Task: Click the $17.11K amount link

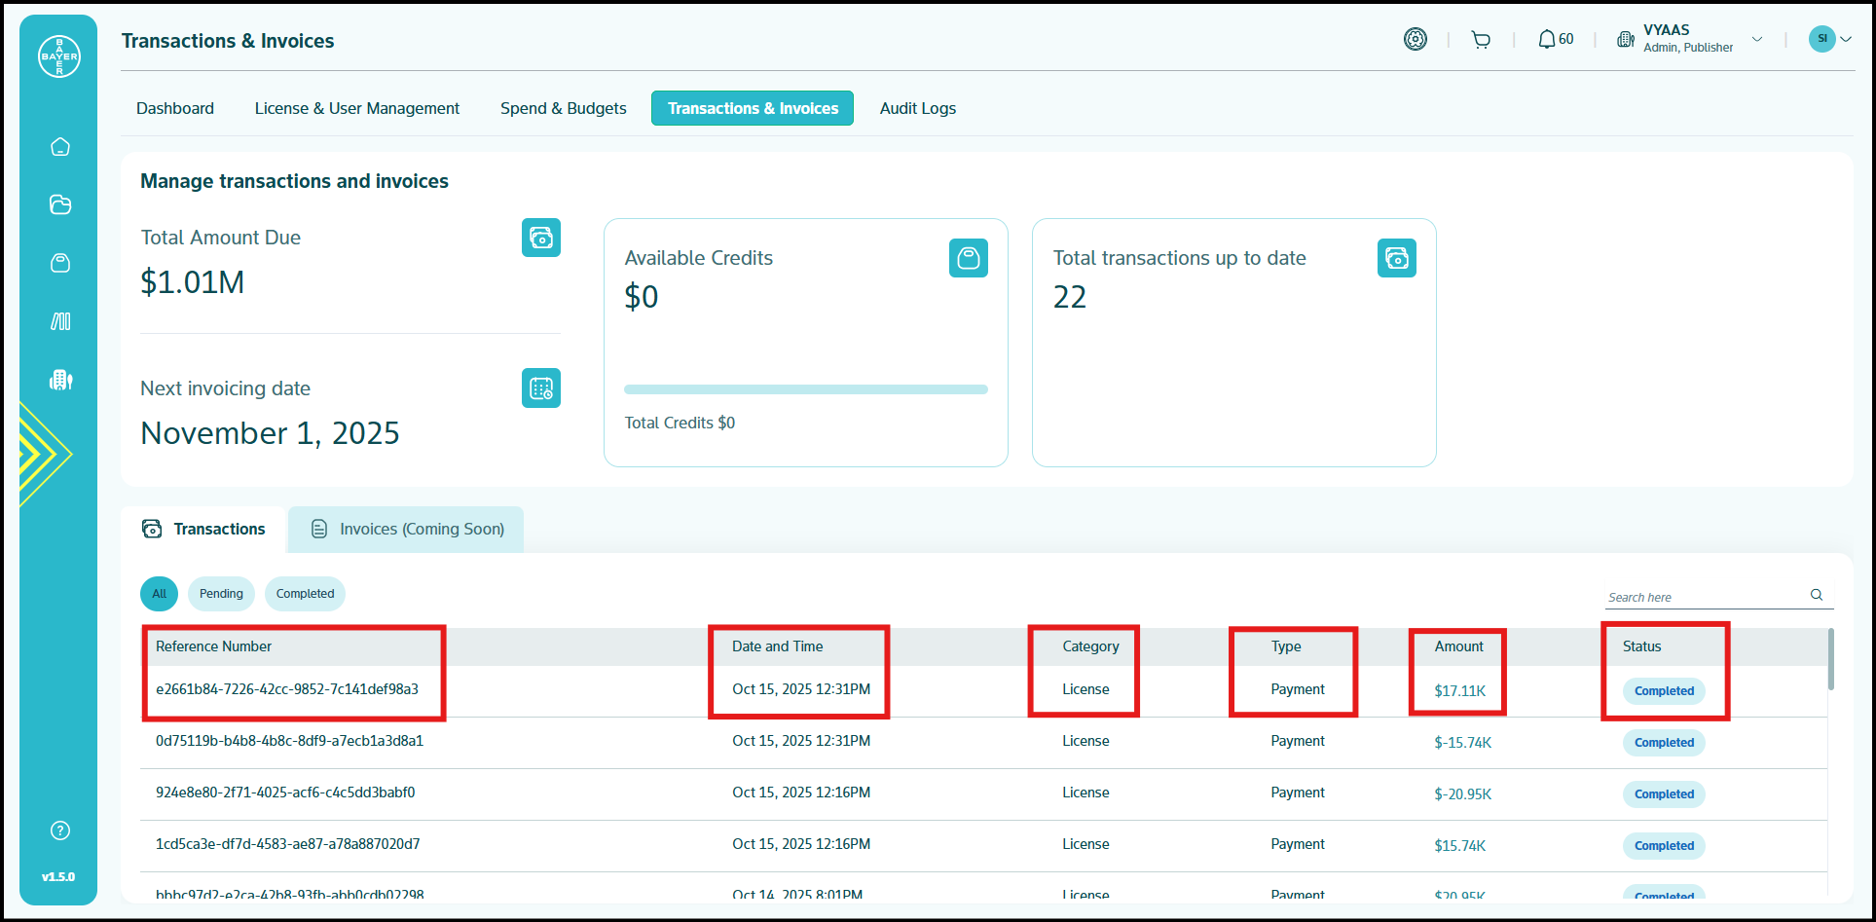Action: (x=1459, y=691)
